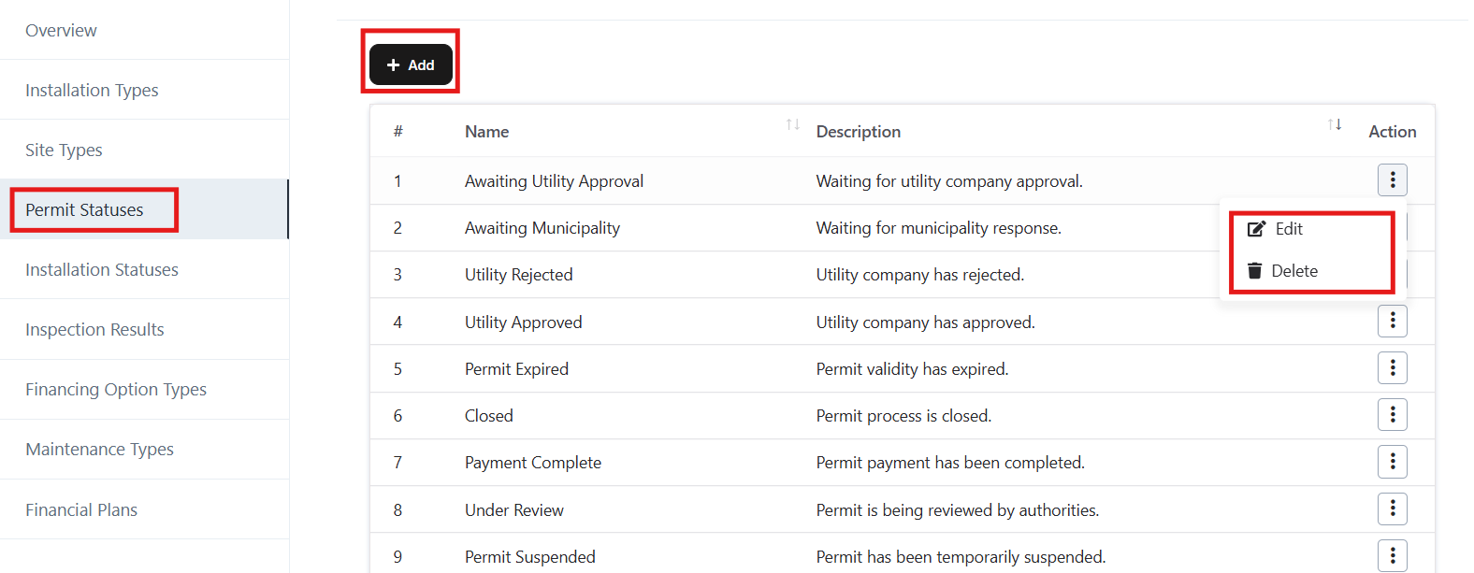Open three-dot menu for Permit Expired row
The image size is (1474, 573).
click(x=1392, y=368)
